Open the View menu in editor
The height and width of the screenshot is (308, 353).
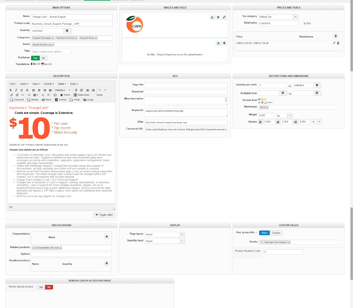(x=36, y=84)
